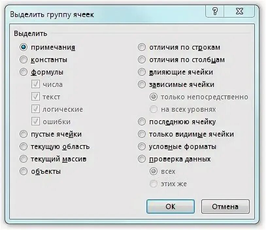Select проверка данных radio button
The image size is (266, 230).
point(142,159)
